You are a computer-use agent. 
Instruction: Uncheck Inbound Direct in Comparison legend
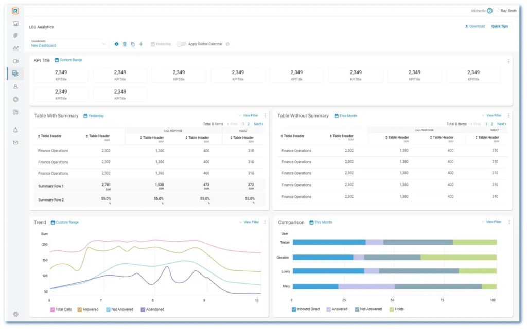coord(294,309)
